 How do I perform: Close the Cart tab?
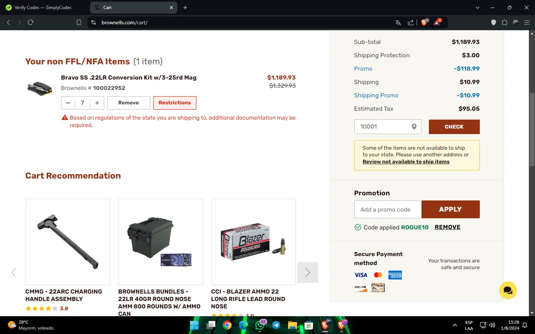click(171, 7)
